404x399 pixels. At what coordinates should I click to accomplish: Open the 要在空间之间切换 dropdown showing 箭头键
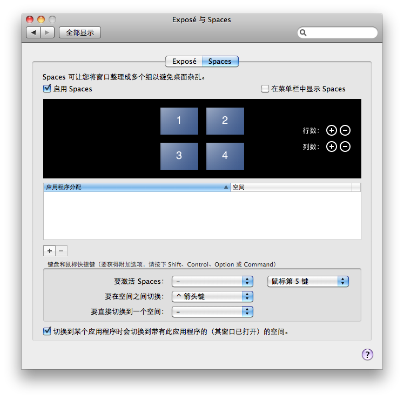212,297
